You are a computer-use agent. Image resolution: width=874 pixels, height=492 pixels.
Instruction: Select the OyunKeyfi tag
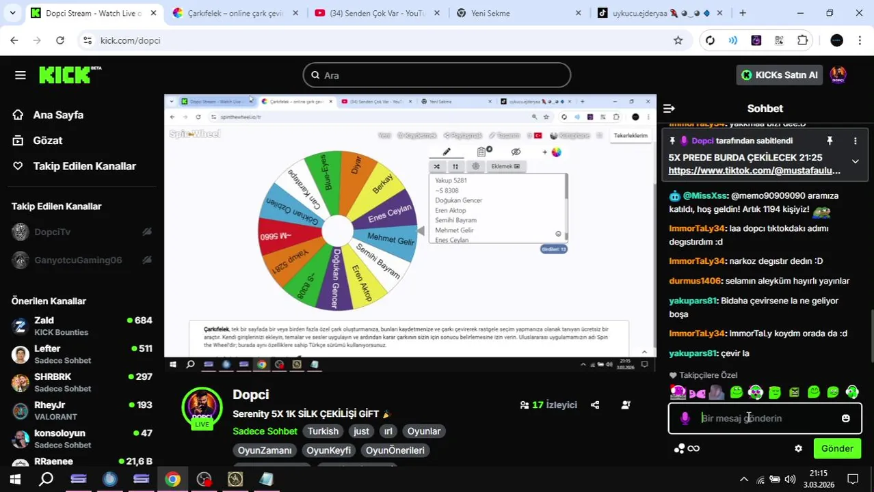point(328,450)
